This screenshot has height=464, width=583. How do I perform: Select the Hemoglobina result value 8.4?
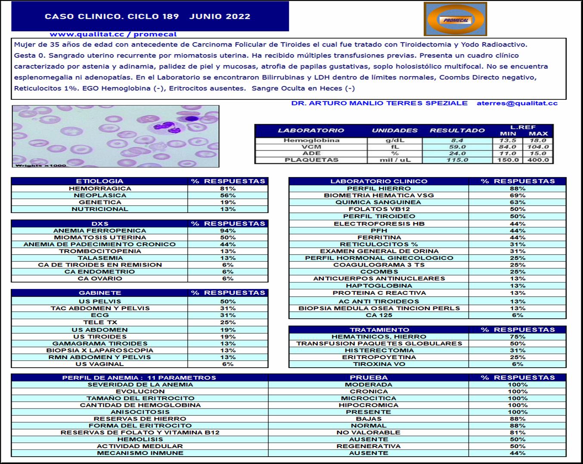pyautogui.click(x=457, y=140)
